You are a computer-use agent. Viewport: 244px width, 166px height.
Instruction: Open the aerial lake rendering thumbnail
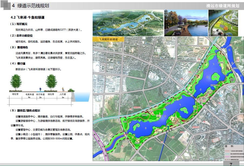click(x=128, y=23)
